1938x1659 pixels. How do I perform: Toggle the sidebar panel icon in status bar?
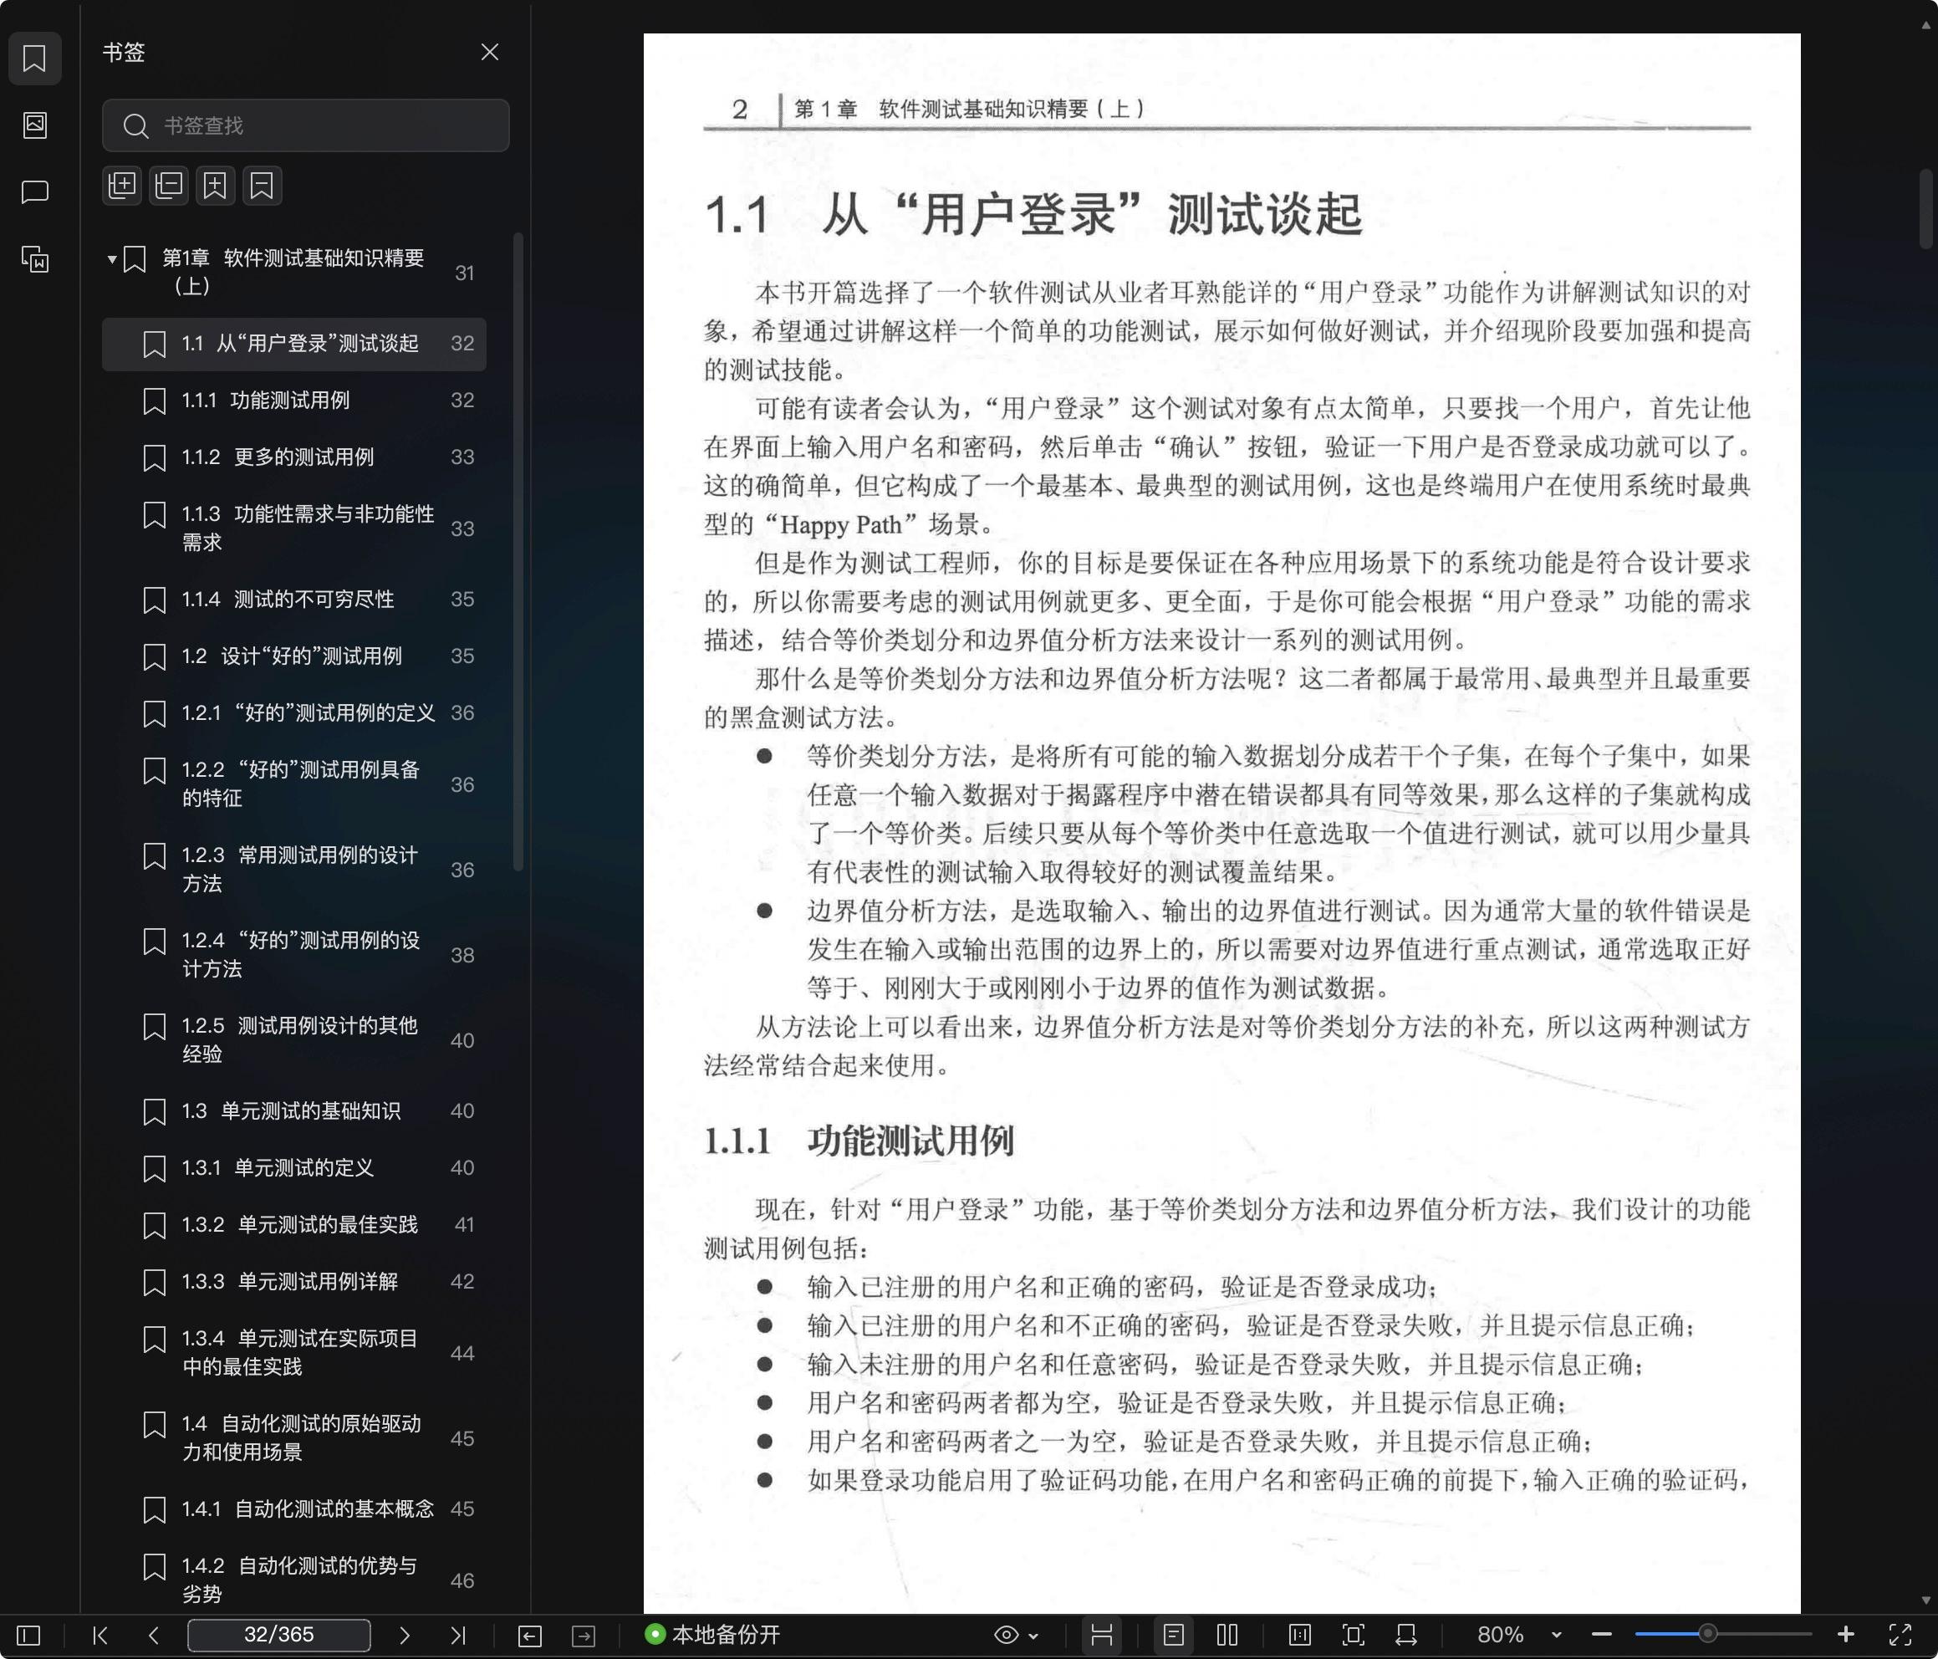29,1635
